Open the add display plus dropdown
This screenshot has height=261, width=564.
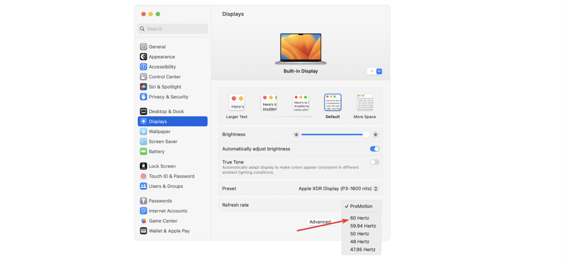(375, 71)
